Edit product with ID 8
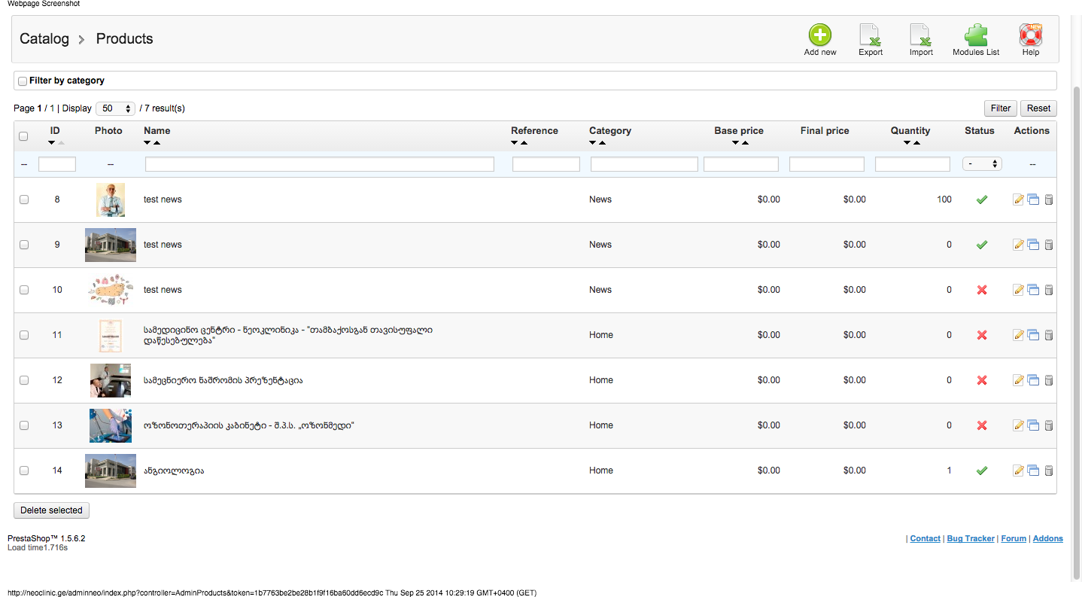 (x=1018, y=200)
